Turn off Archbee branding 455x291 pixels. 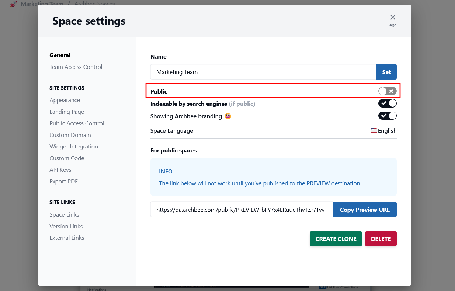(x=387, y=115)
